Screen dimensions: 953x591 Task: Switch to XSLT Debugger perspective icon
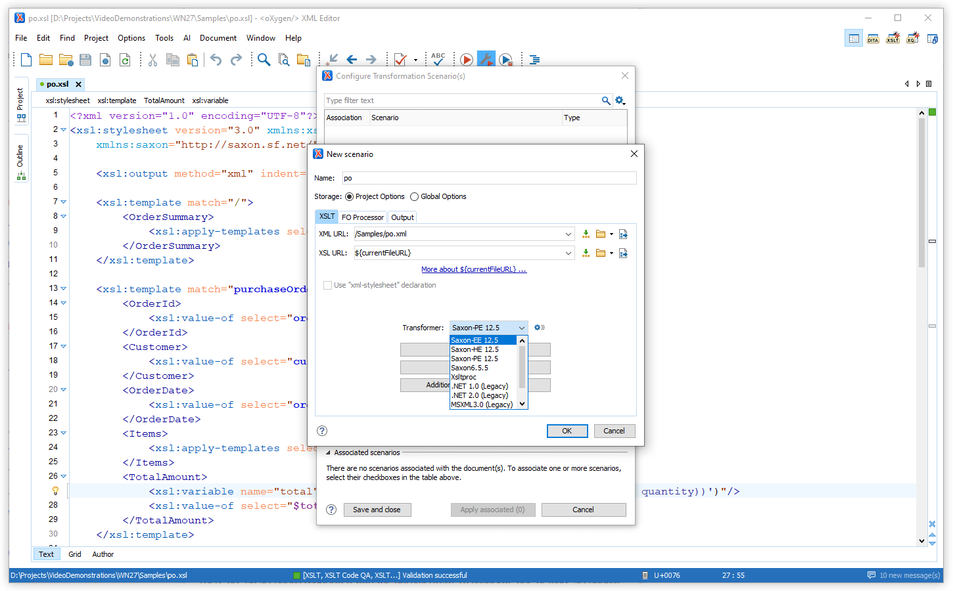893,39
